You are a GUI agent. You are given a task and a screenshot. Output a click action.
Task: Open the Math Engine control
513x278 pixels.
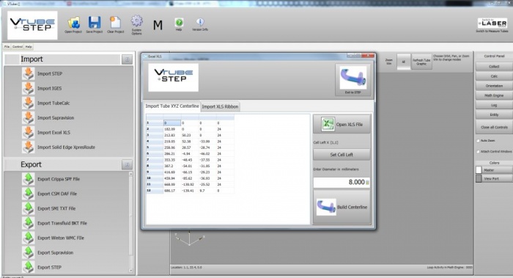click(x=494, y=95)
